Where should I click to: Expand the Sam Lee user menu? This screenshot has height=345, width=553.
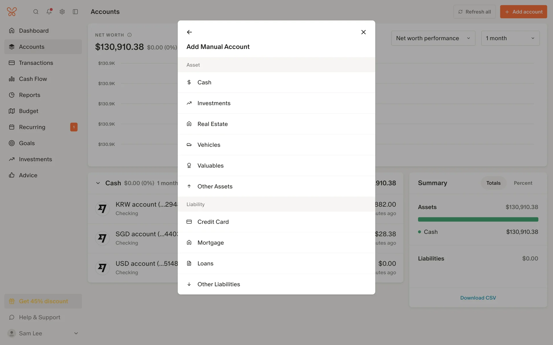click(76, 333)
